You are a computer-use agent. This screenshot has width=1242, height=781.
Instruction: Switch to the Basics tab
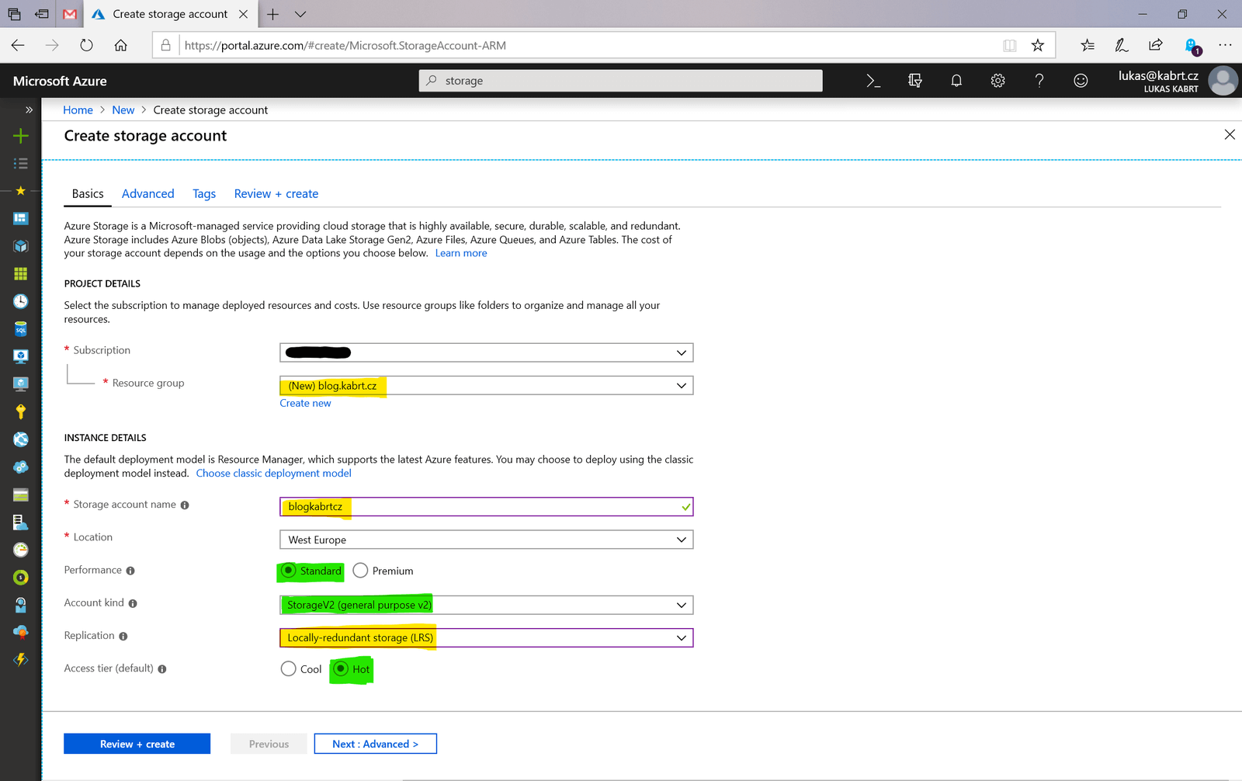(x=88, y=194)
